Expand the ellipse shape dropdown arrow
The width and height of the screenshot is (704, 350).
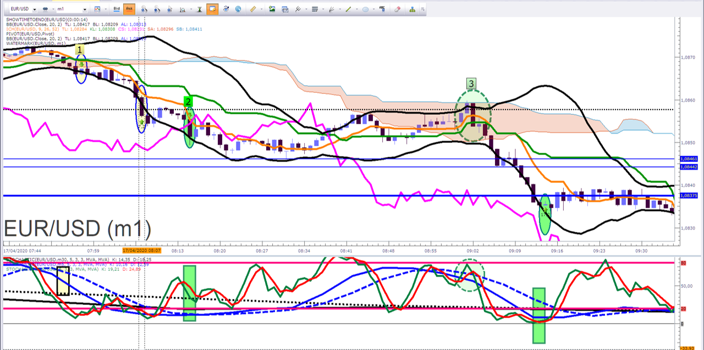373,9
